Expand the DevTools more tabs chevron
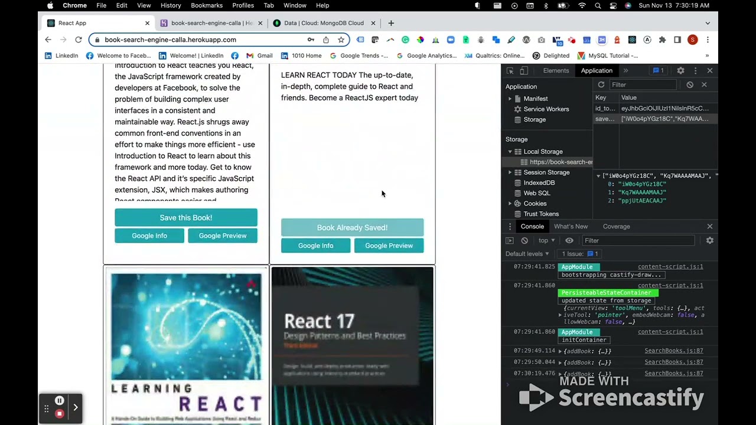 (x=626, y=70)
